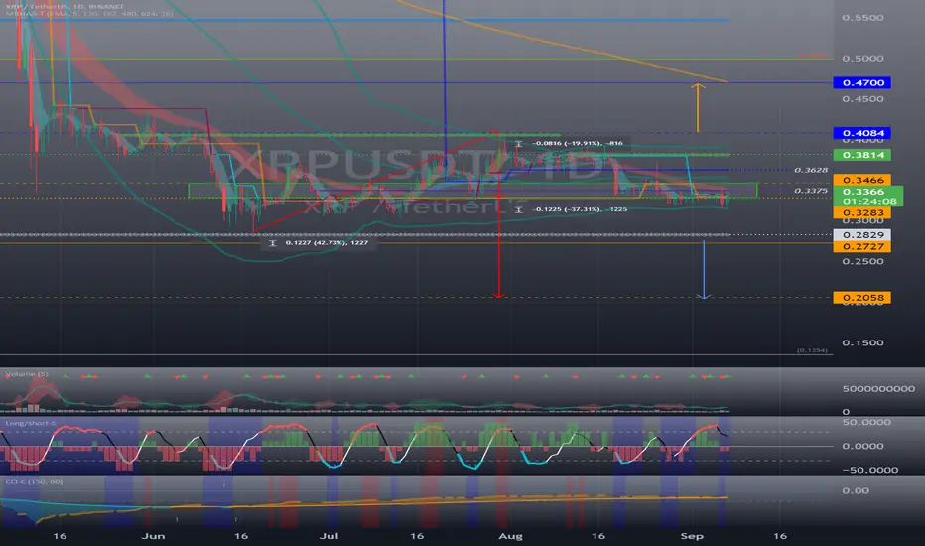The image size is (925, 546).
Task: Click the current price 0.3366 label
Action: (x=863, y=192)
